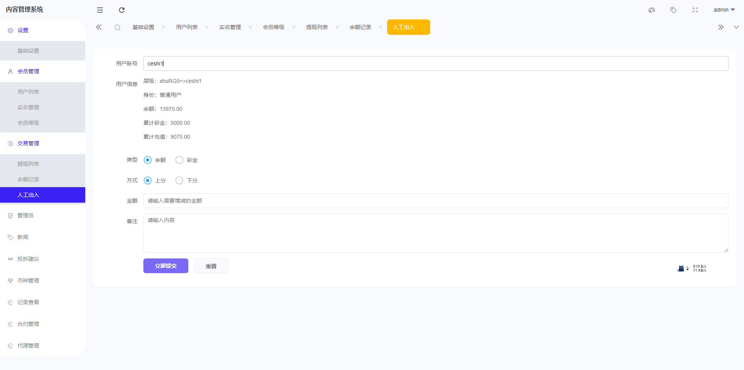Select the 下分 method radio button
The width and height of the screenshot is (744, 370).
179,181
